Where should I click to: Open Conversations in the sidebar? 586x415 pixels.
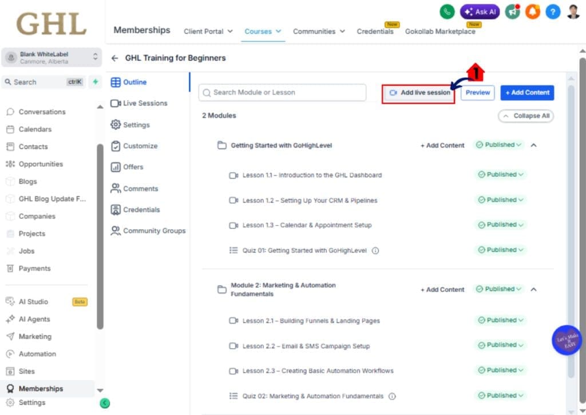coord(42,112)
